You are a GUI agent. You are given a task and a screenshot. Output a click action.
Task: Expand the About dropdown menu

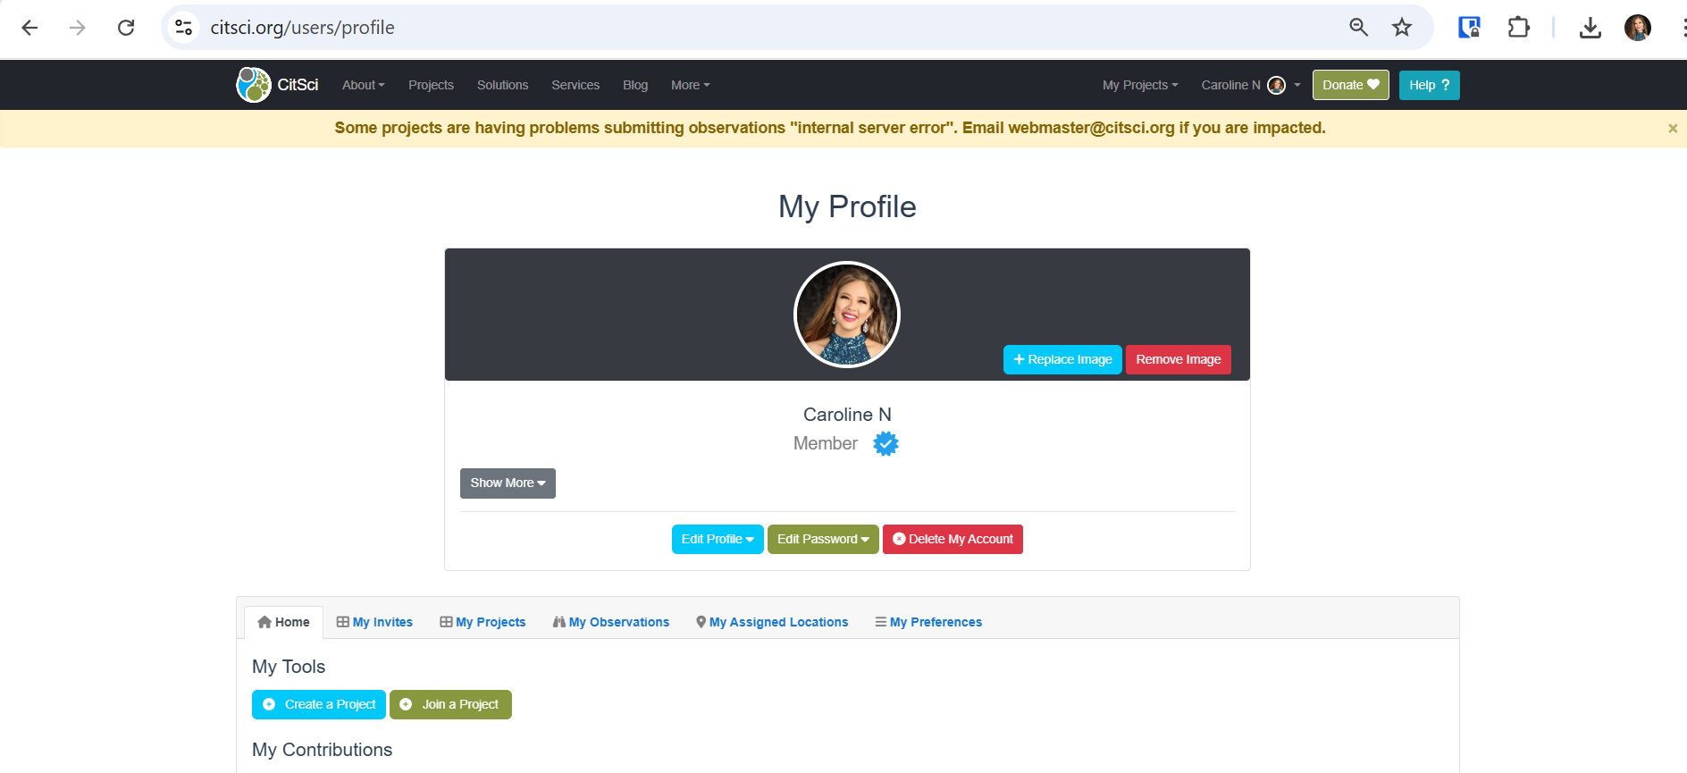click(x=363, y=85)
